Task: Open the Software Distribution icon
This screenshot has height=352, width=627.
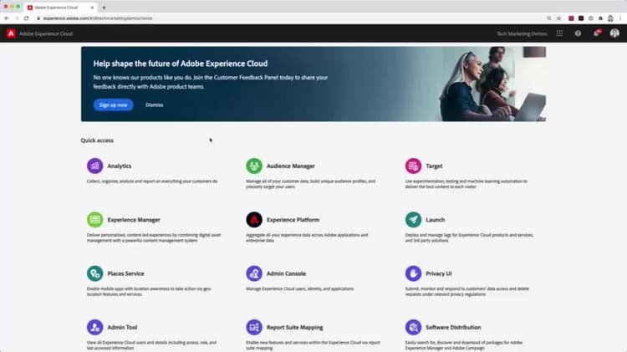Action: (413, 327)
